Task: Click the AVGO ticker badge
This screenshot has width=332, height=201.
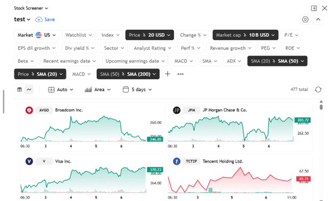Action: tap(44, 110)
